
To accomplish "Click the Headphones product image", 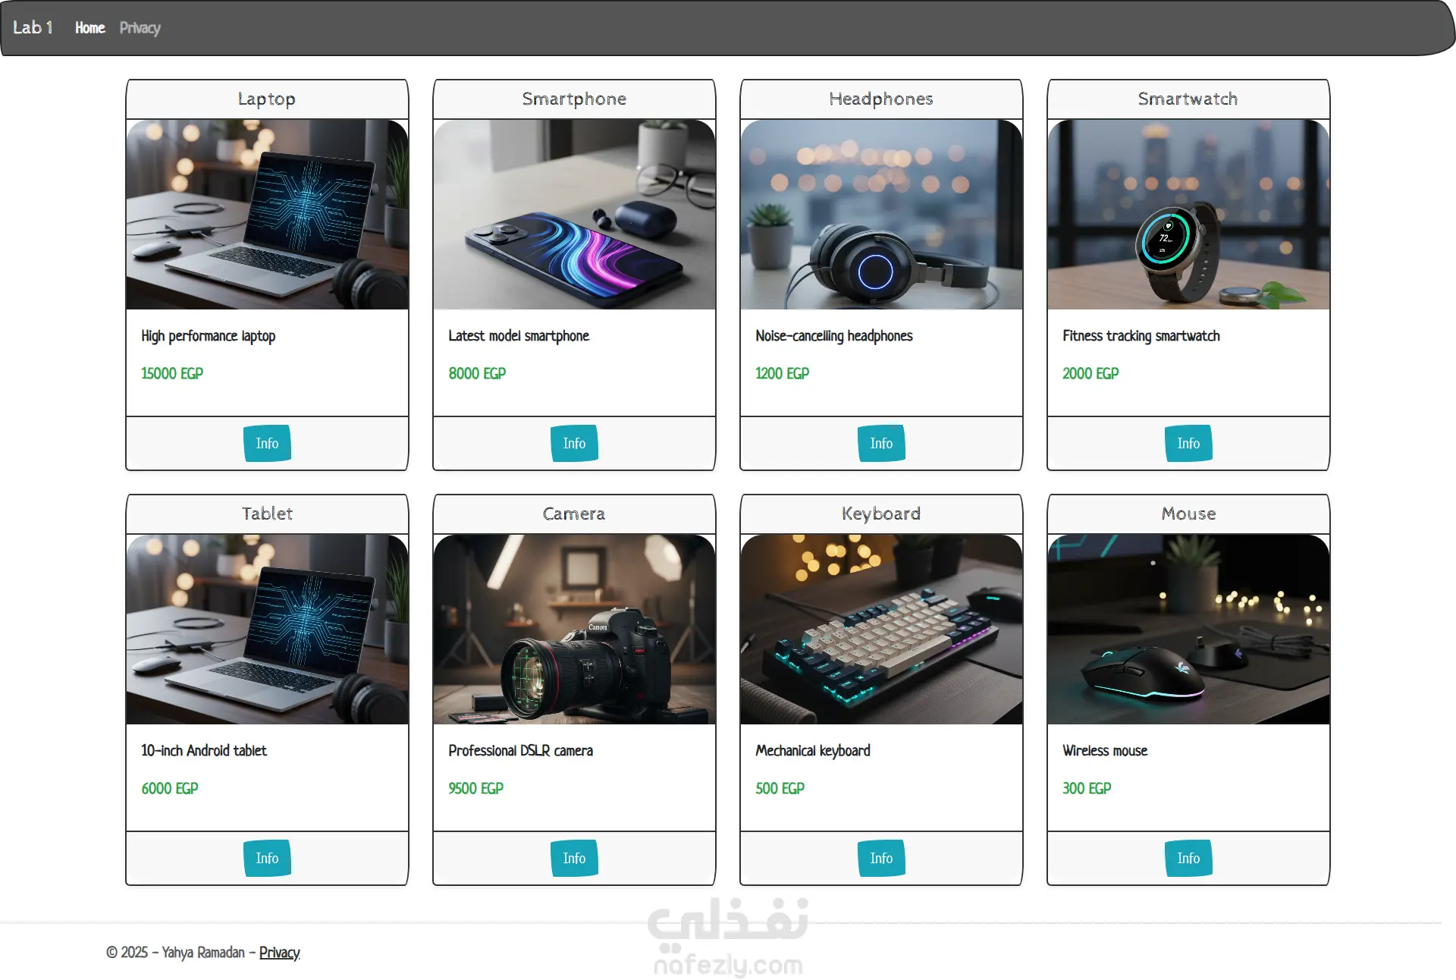I will coord(881,215).
